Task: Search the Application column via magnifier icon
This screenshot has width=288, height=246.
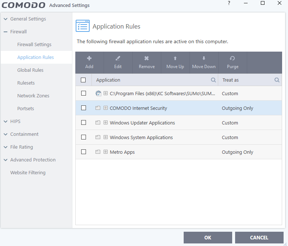Action: coord(213,80)
